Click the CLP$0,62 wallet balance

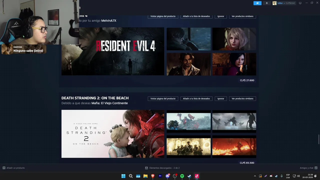(290, 3)
